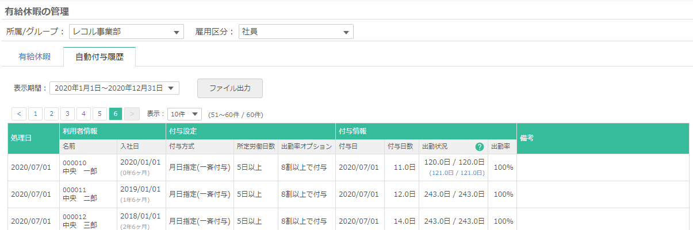The image size is (693, 230).
Task: Switch to the 有給休暇 tab
Action: pyautogui.click(x=35, y=57)
